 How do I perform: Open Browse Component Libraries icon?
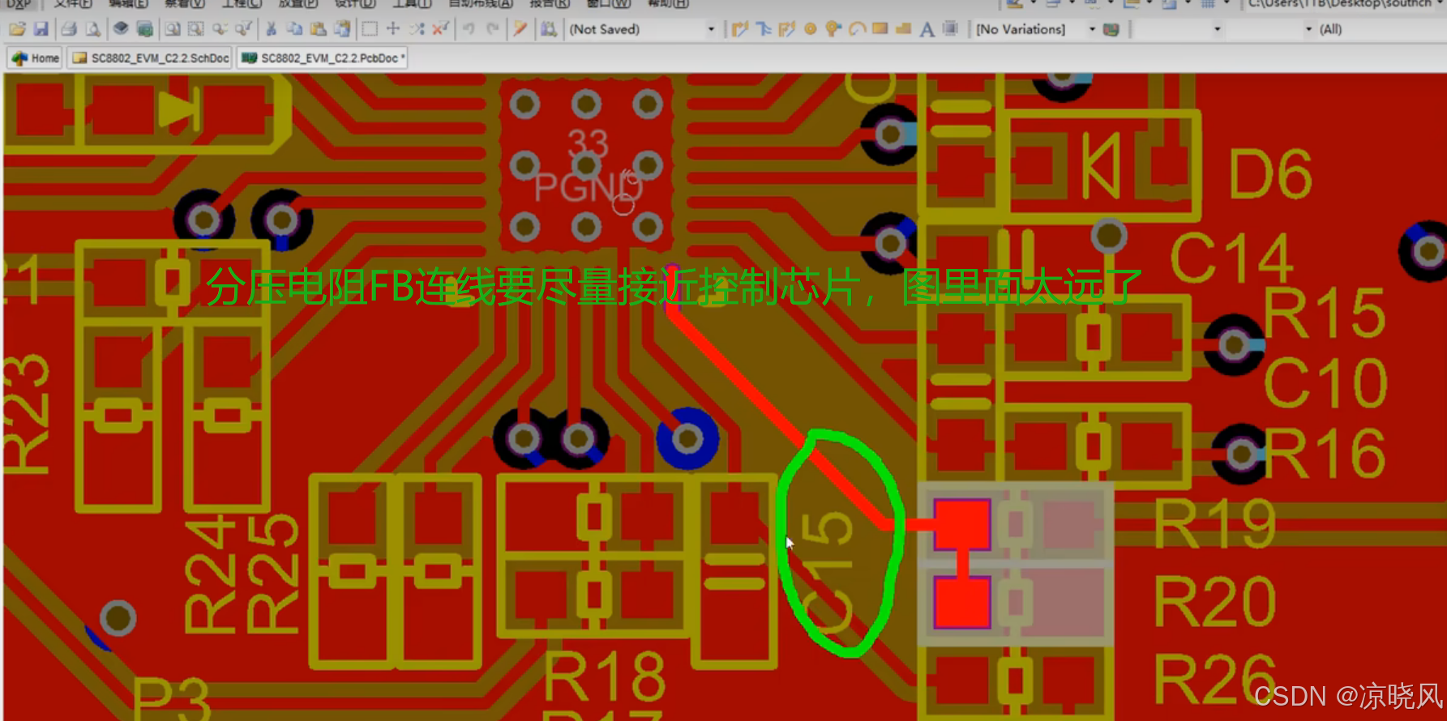pos(549,29)
